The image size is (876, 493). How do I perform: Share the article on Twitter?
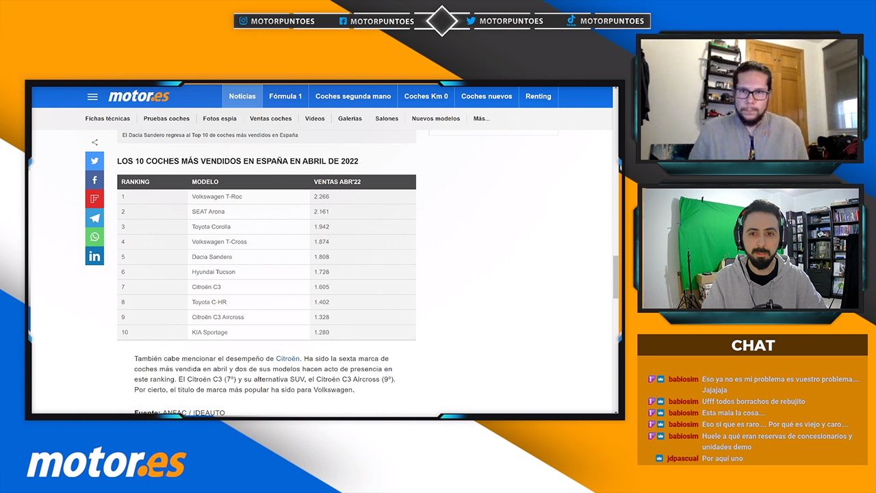pos(94,161)
